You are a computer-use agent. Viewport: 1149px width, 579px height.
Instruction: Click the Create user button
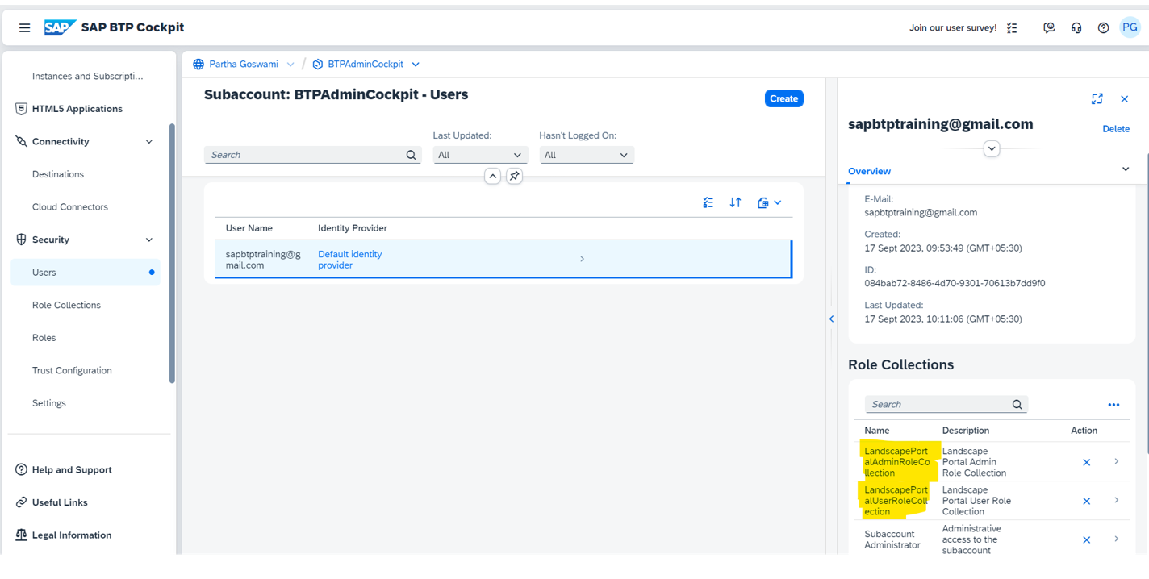[783, 98]
